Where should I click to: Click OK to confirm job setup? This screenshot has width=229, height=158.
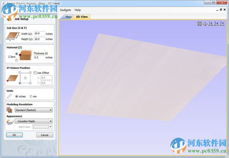(14, 135)
